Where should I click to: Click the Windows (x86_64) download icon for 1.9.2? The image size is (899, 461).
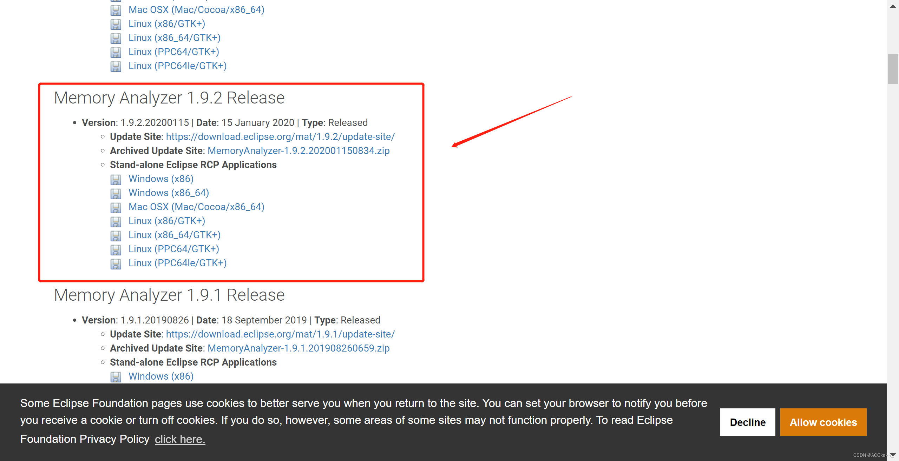[x=117, y=193]
